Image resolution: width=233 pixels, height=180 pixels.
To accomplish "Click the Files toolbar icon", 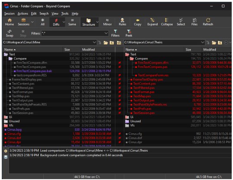I will [194, 22].
